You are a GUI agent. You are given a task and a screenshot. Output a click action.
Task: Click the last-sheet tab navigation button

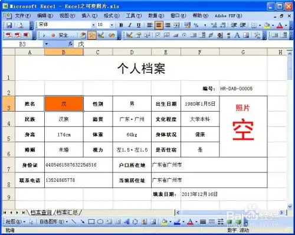point(24,213)
